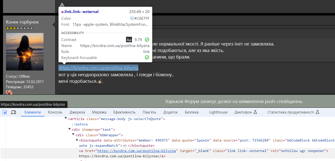Open the kovdra.com.ua link in the post
The height and width of the screenshot is (161, 335).
98,68
